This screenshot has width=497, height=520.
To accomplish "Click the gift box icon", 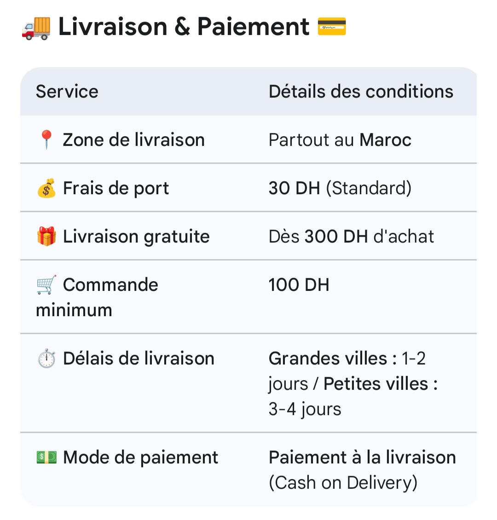I will (46, 237).
